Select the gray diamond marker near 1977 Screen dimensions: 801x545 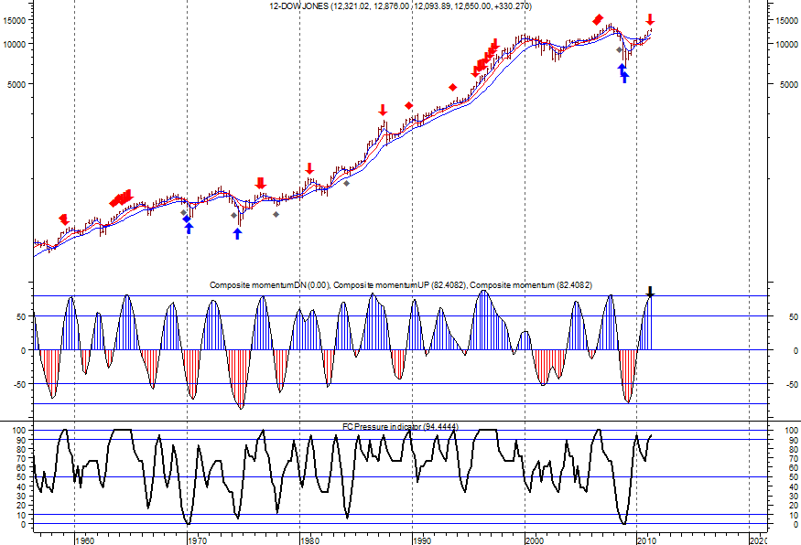(x=276, y=214)
